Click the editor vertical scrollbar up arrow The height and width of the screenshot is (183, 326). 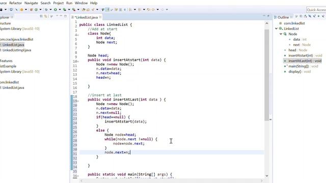click(x=267, y=23)
